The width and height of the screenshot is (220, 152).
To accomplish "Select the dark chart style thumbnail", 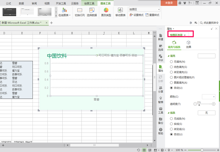I will tap(9, 12).
